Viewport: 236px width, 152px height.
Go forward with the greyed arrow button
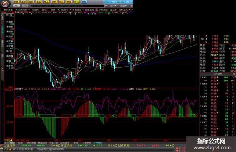coord(25,6)
